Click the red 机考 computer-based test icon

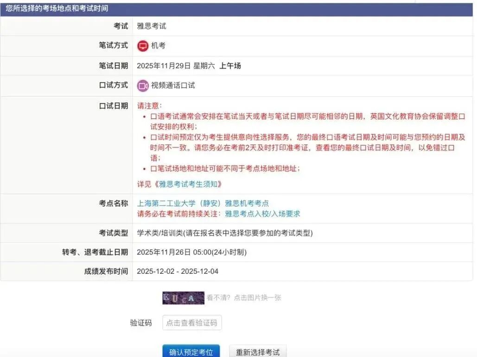point(143,45)
